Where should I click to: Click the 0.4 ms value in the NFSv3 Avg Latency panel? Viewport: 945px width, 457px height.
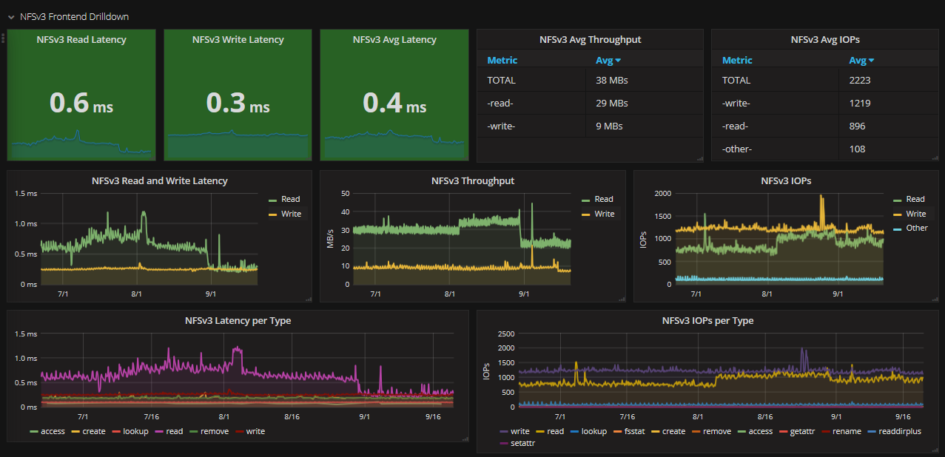394,104
